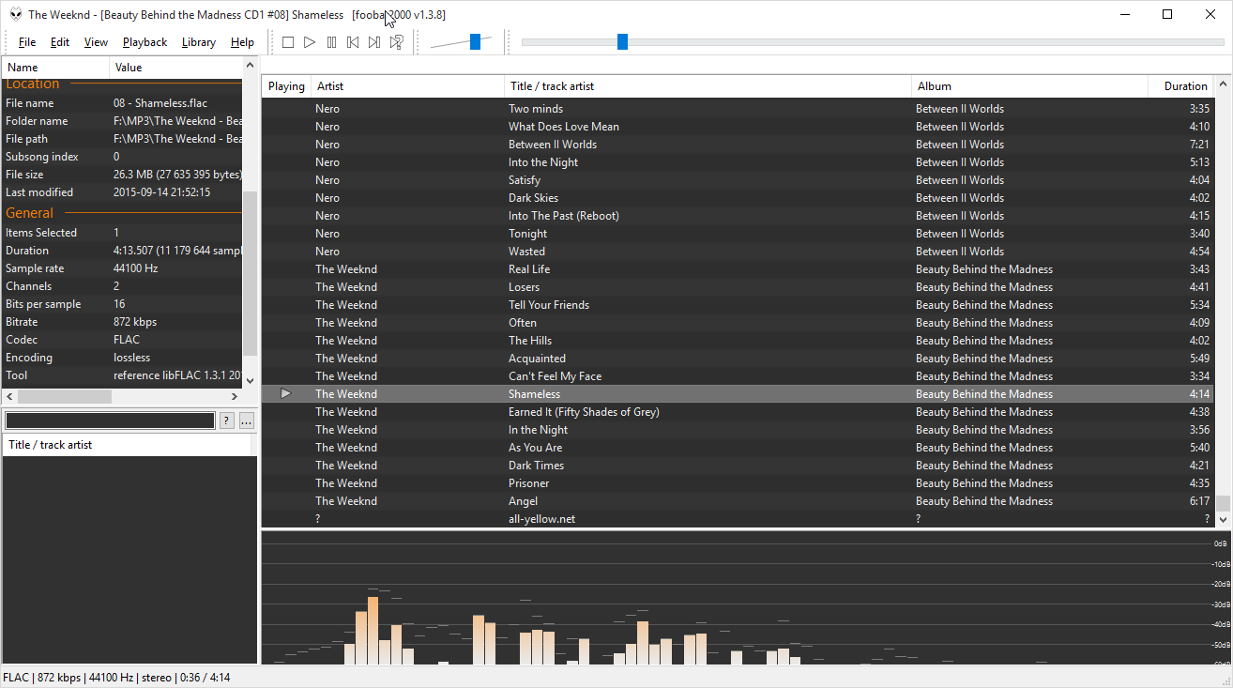Select the track "Angel"
Image resolution: width=1233 pixels, height=688 pixels.
[x=738, y=501]
